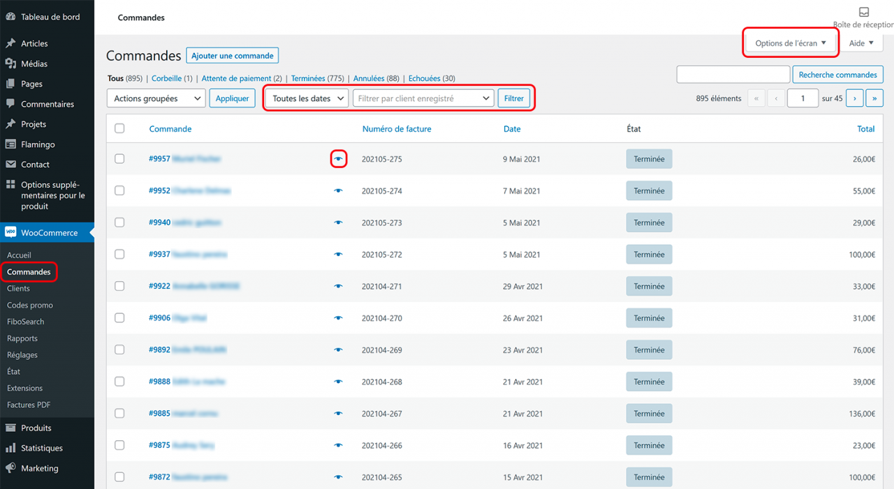Click the Marketing megaphone icon
The height and width of the screenshot is (489, 894).
pos(10,468)
